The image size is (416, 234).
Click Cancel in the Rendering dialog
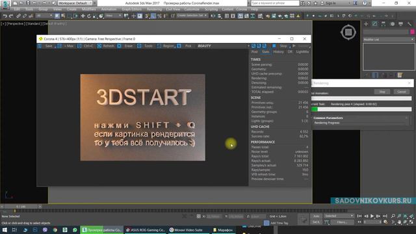click(x=402, y=92)
